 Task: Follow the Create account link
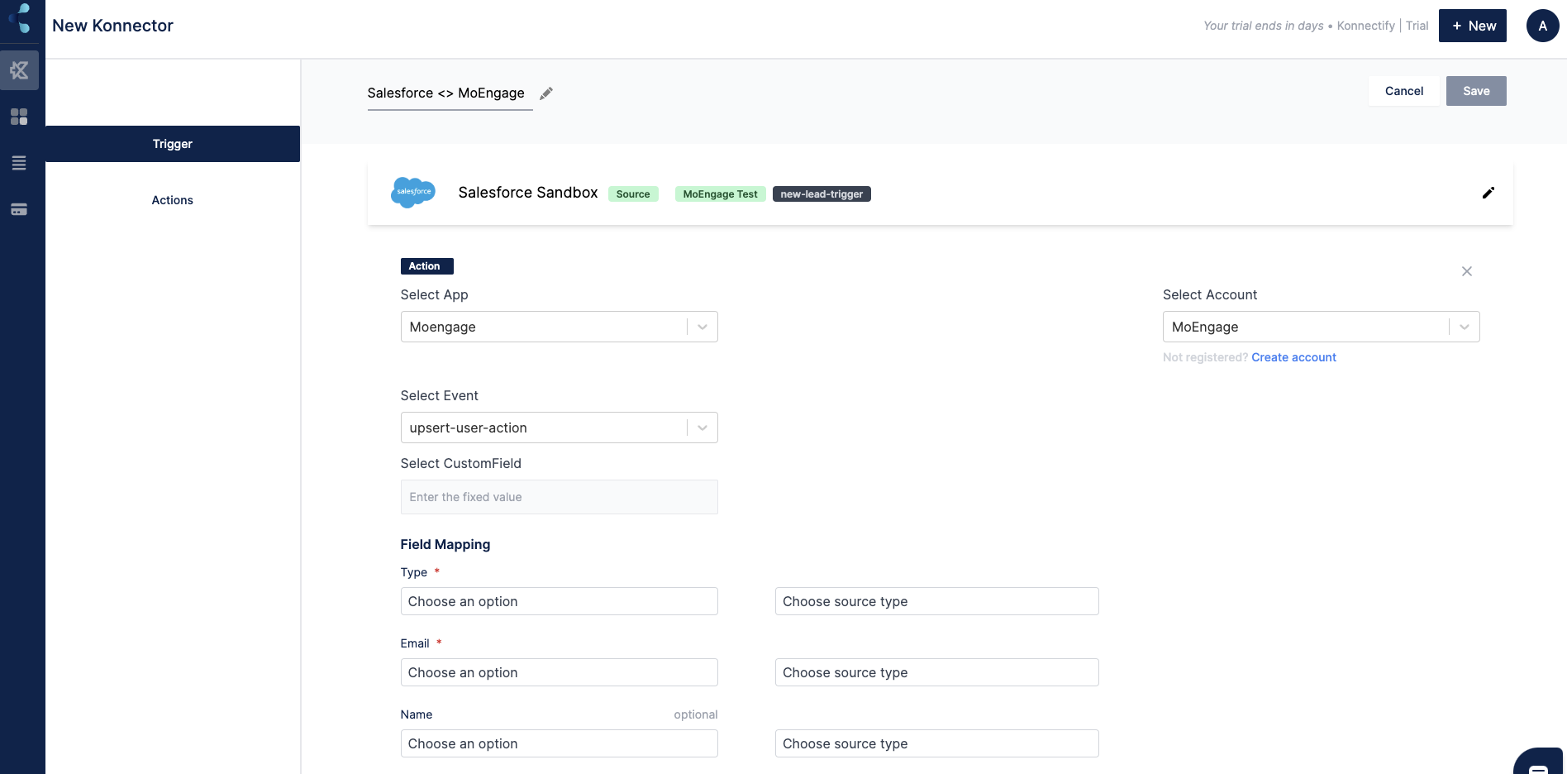[1293, 357]
